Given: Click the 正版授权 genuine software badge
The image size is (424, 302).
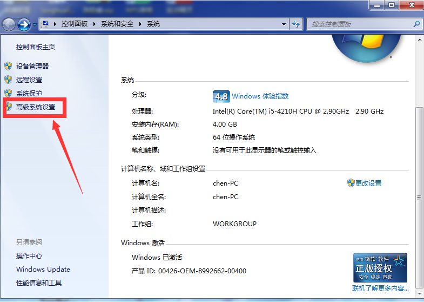Looking at the screenshot, I should tap(380, 267).
